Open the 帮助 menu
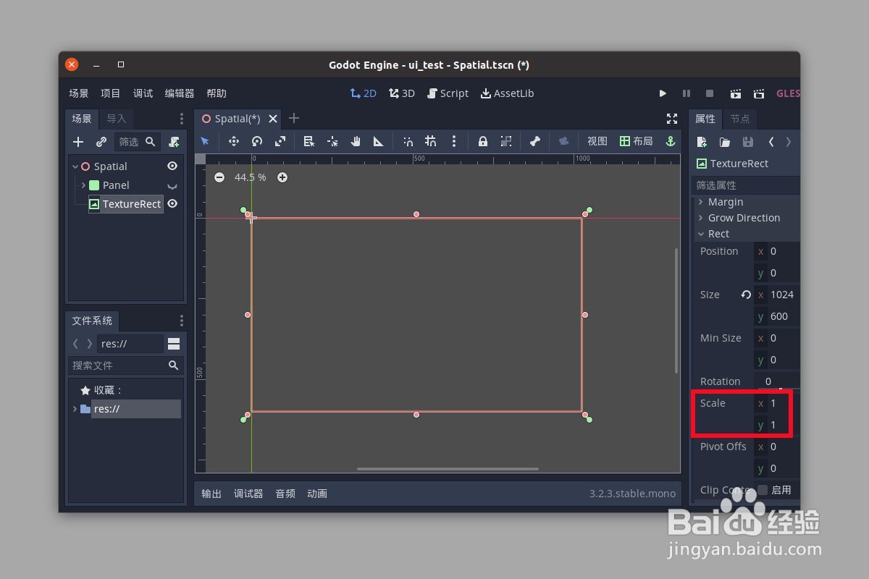This screenshot has width=869, height=579. 217,93
